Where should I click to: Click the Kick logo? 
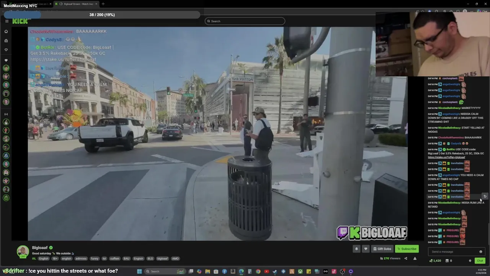(20, 21)
